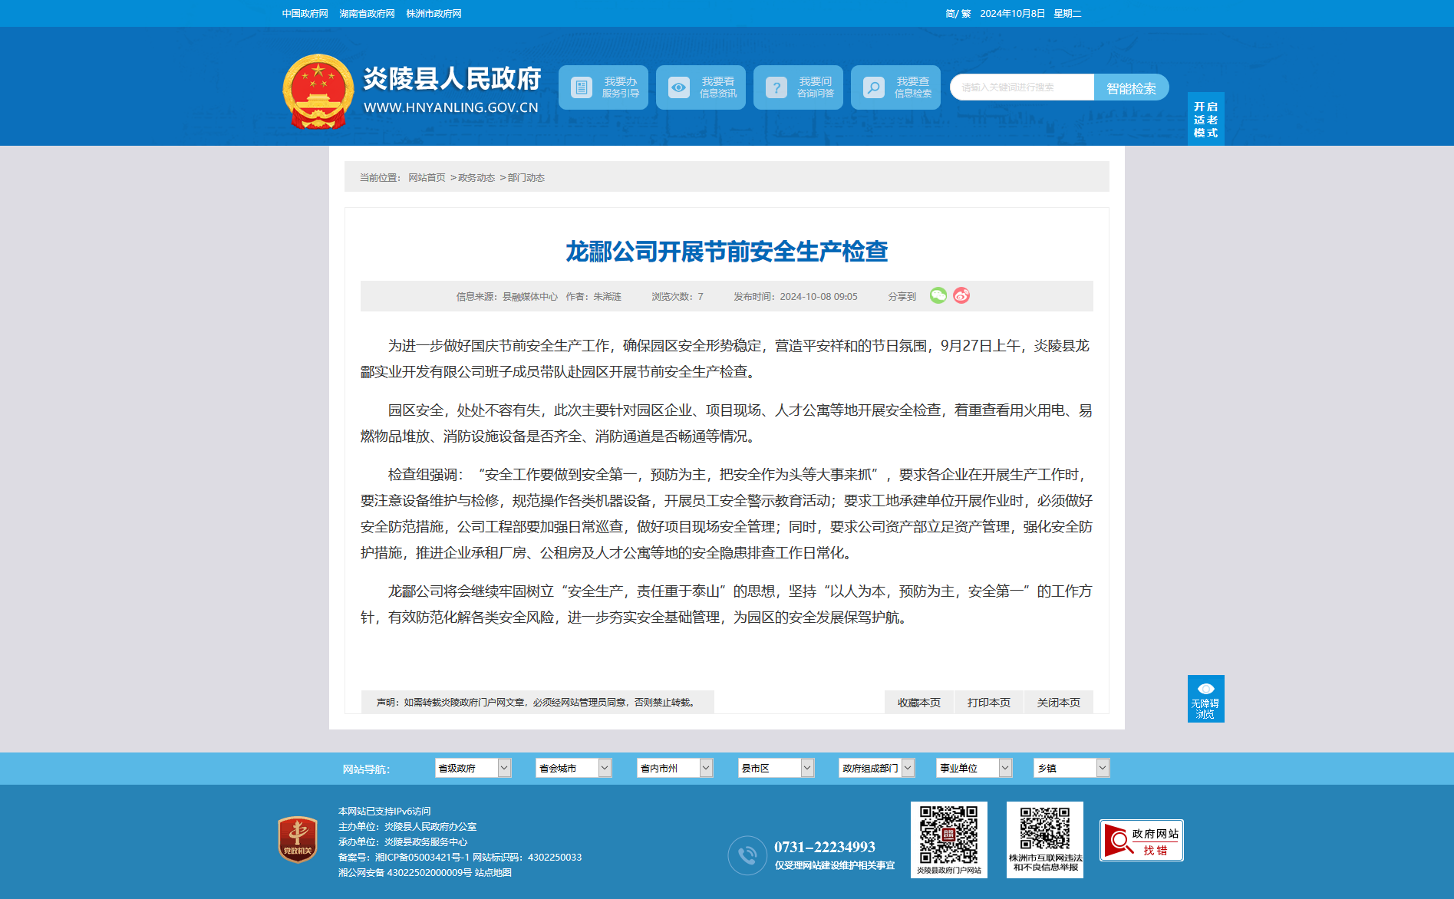Image resolution: width=1454 pixels, height=899 pixels.
Task: Expand the 省级政府 dropdown
Action: (x=473, y=768)
